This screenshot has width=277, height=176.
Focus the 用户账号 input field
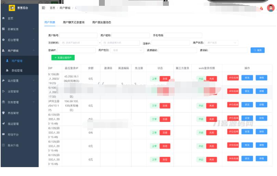tap(78, 35)
